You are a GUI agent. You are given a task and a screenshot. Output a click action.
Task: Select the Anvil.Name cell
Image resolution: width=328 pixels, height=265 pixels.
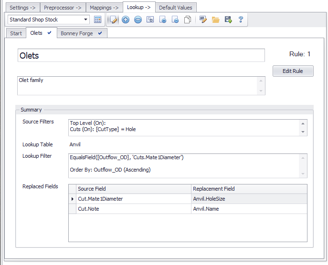tap(249, 209)
